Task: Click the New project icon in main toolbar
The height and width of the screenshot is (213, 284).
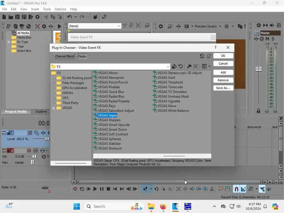Action: [x=4, y=17]
